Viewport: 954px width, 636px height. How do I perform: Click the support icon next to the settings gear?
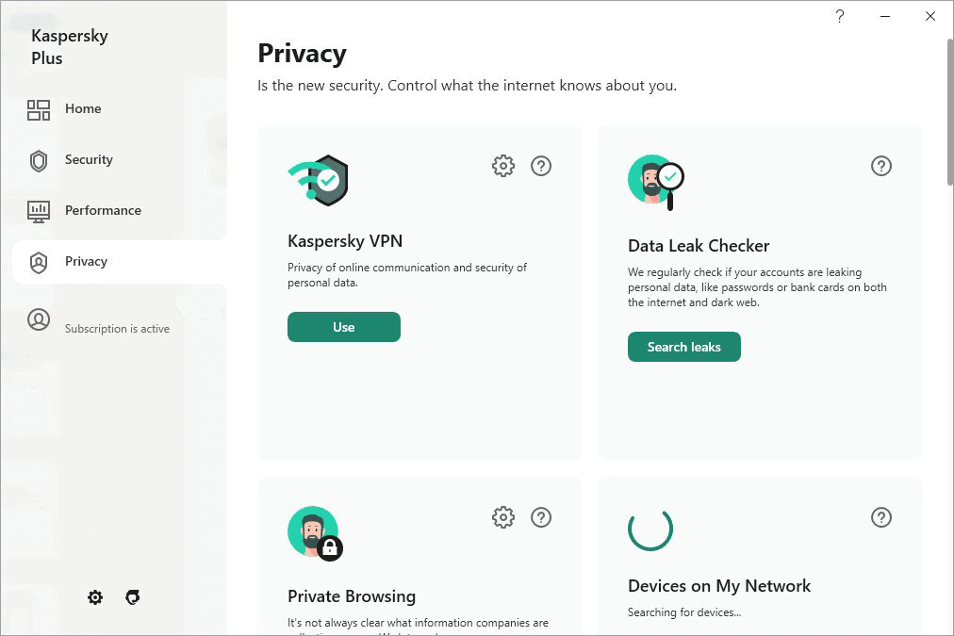click(132, 596)
